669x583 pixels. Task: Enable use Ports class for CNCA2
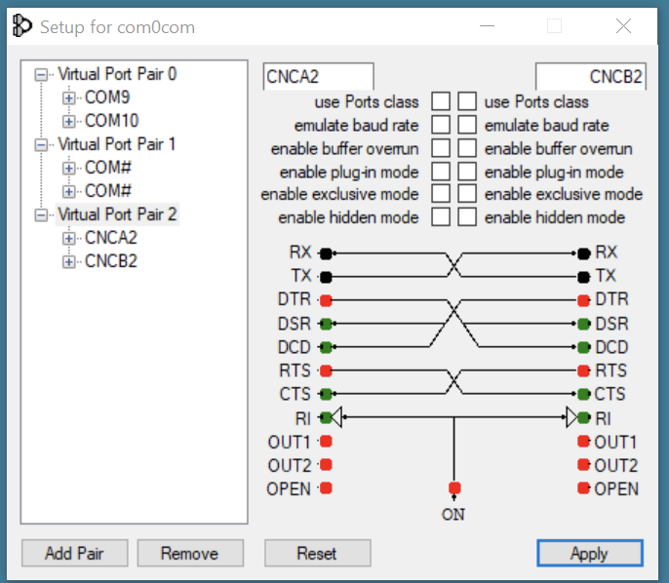[x=441, y=101]
